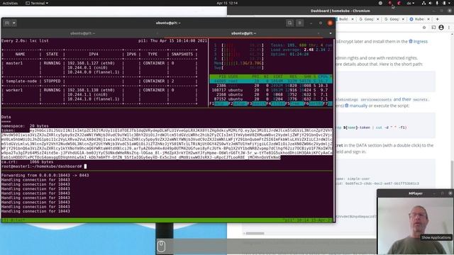This screenshot has width=454, height=255.
Task: Click the Forwarding from 0.0.0.0:10443 line
Action: [45, 175]
